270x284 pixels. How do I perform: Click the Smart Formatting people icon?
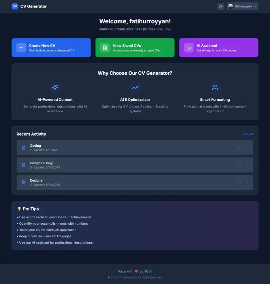click(215, 87)
